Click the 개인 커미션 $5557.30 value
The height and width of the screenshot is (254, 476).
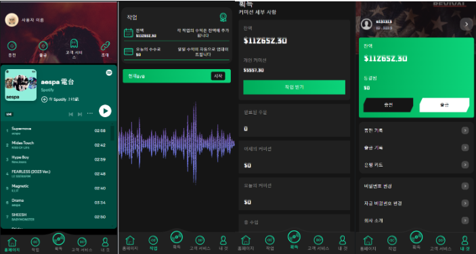254,70
